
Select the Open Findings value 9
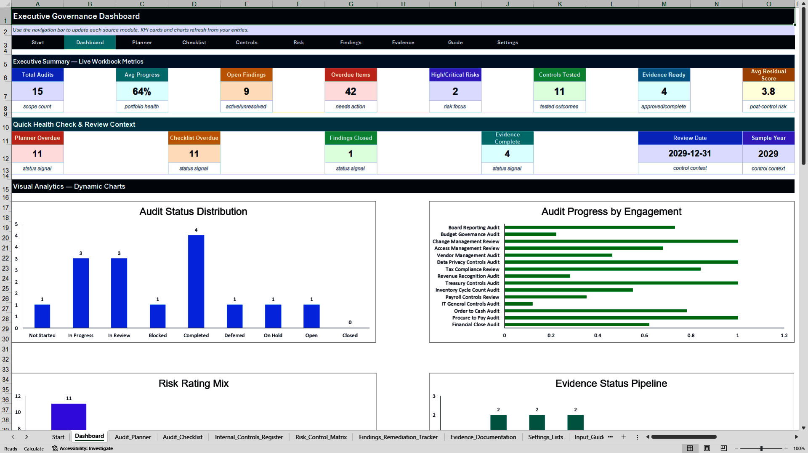tap(246, 91)
